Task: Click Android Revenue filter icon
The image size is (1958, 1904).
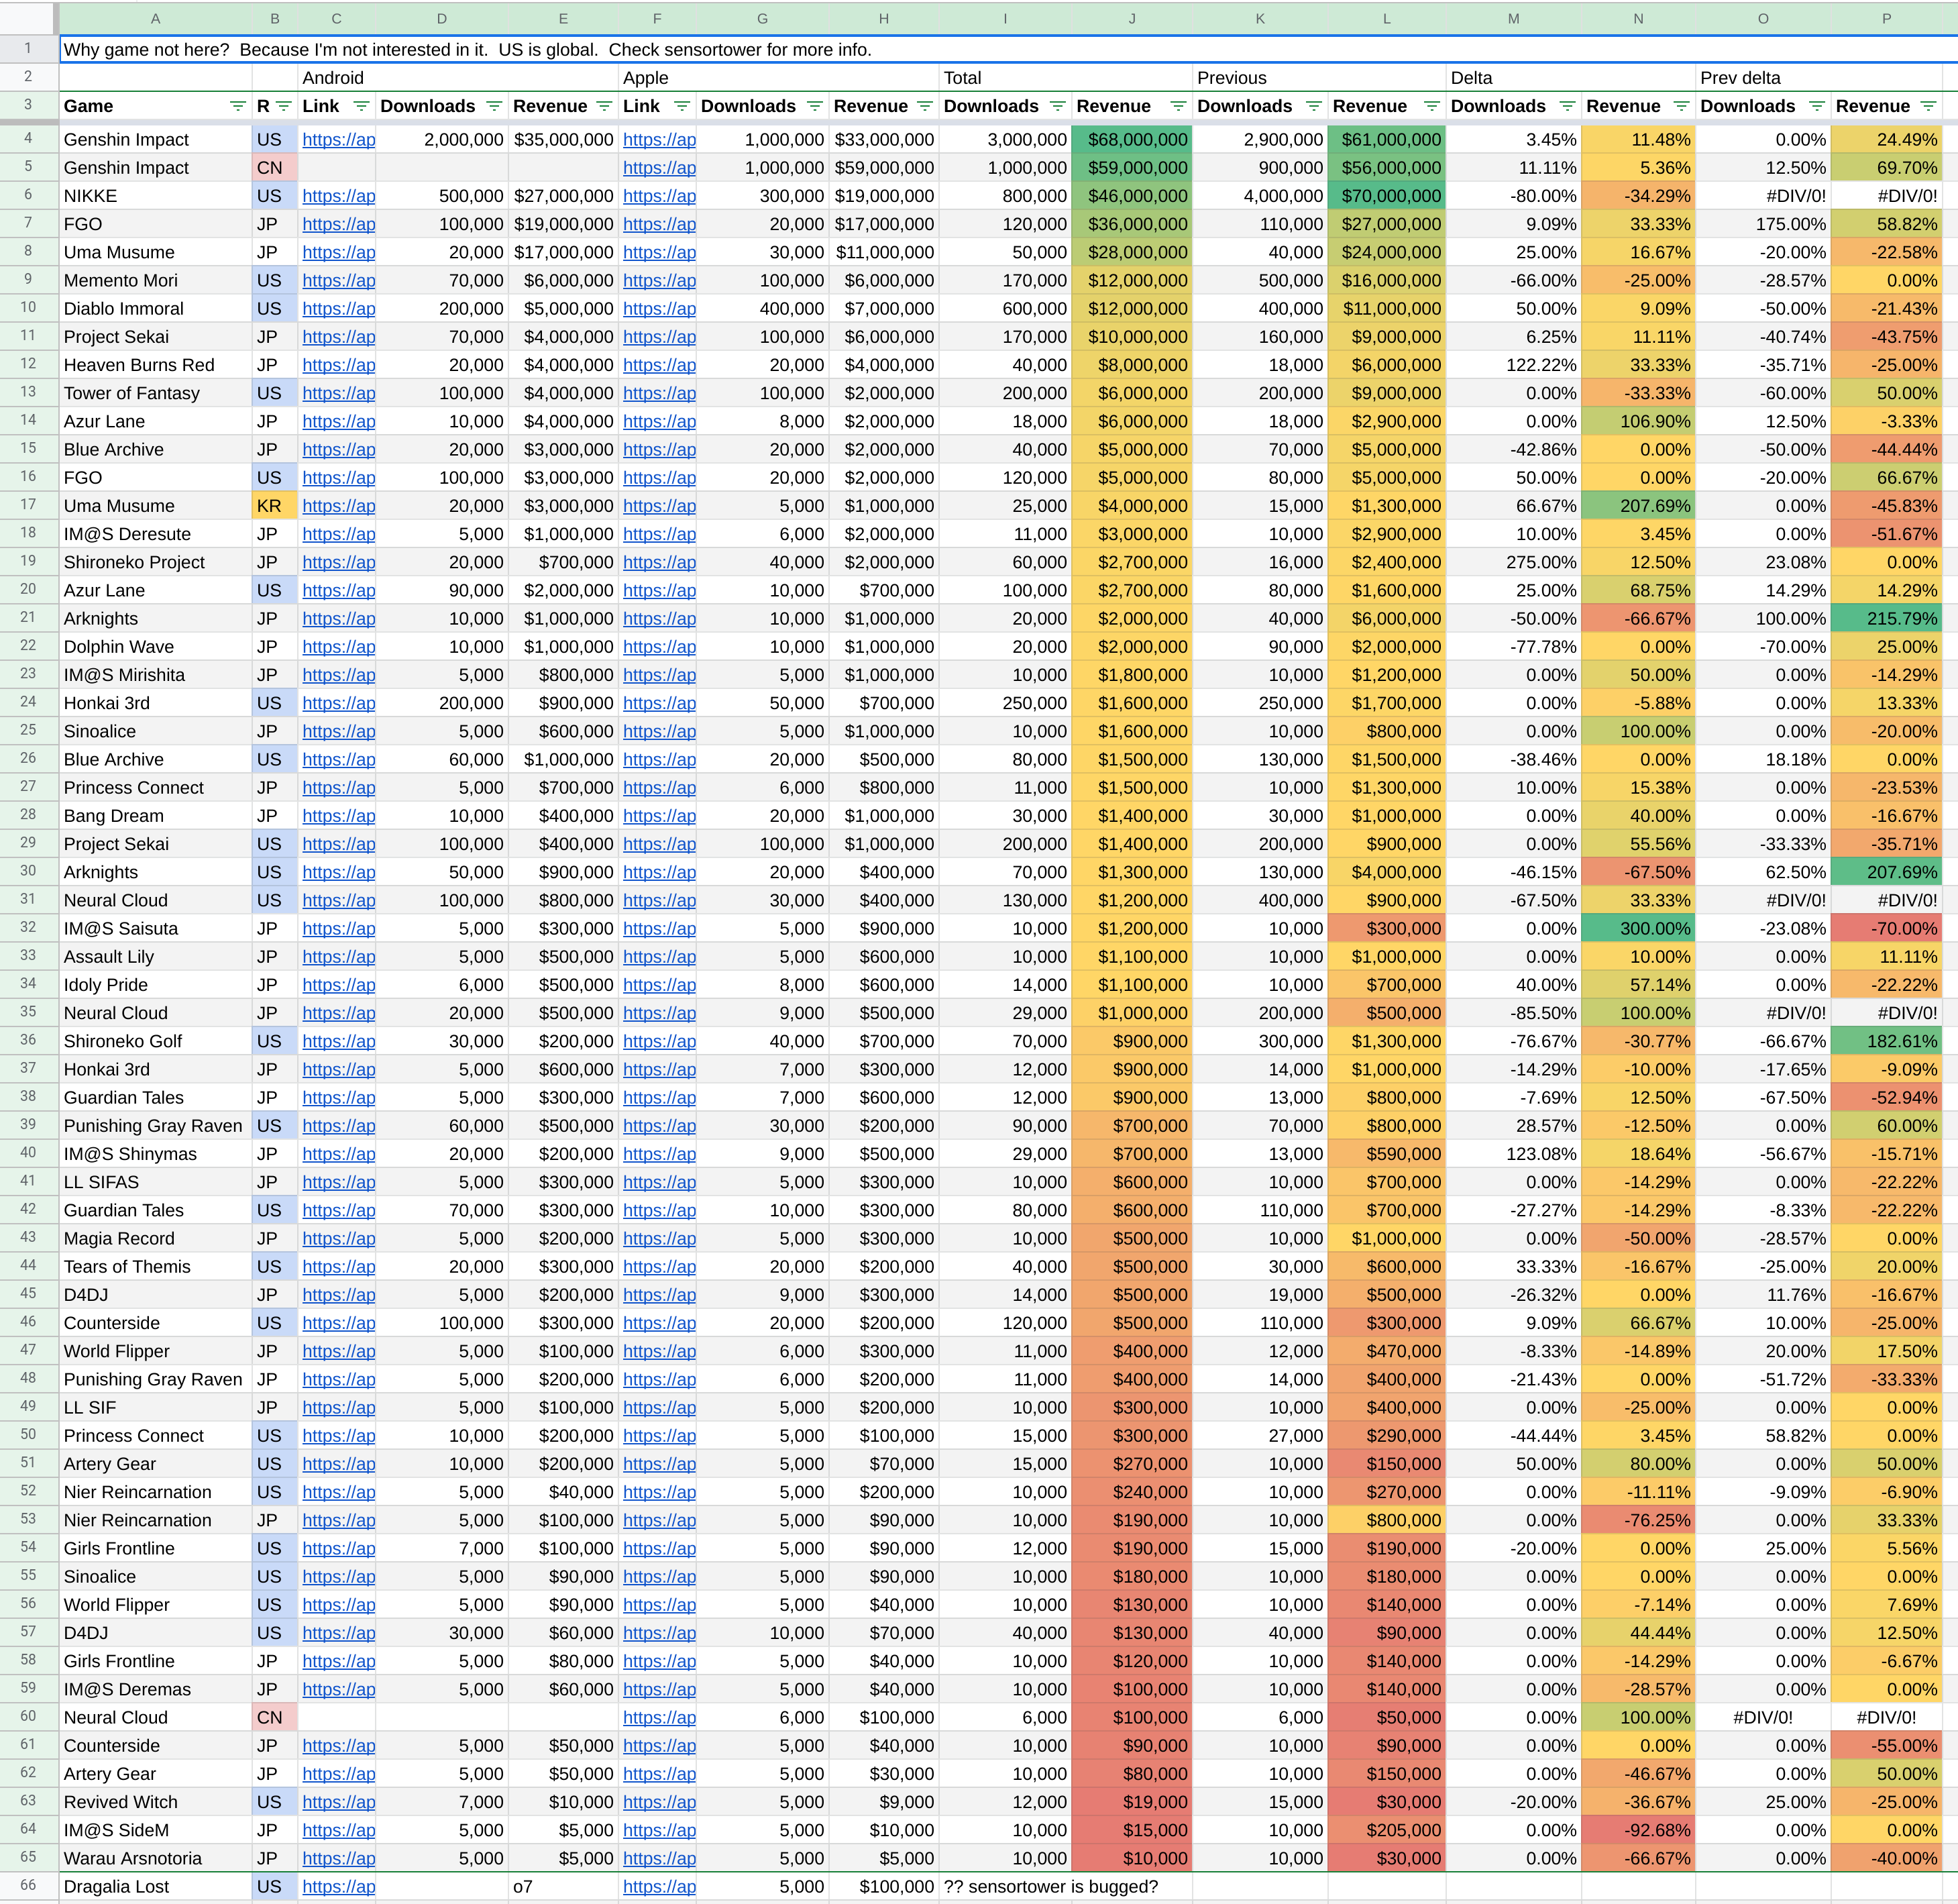Action: coord(604,106)
